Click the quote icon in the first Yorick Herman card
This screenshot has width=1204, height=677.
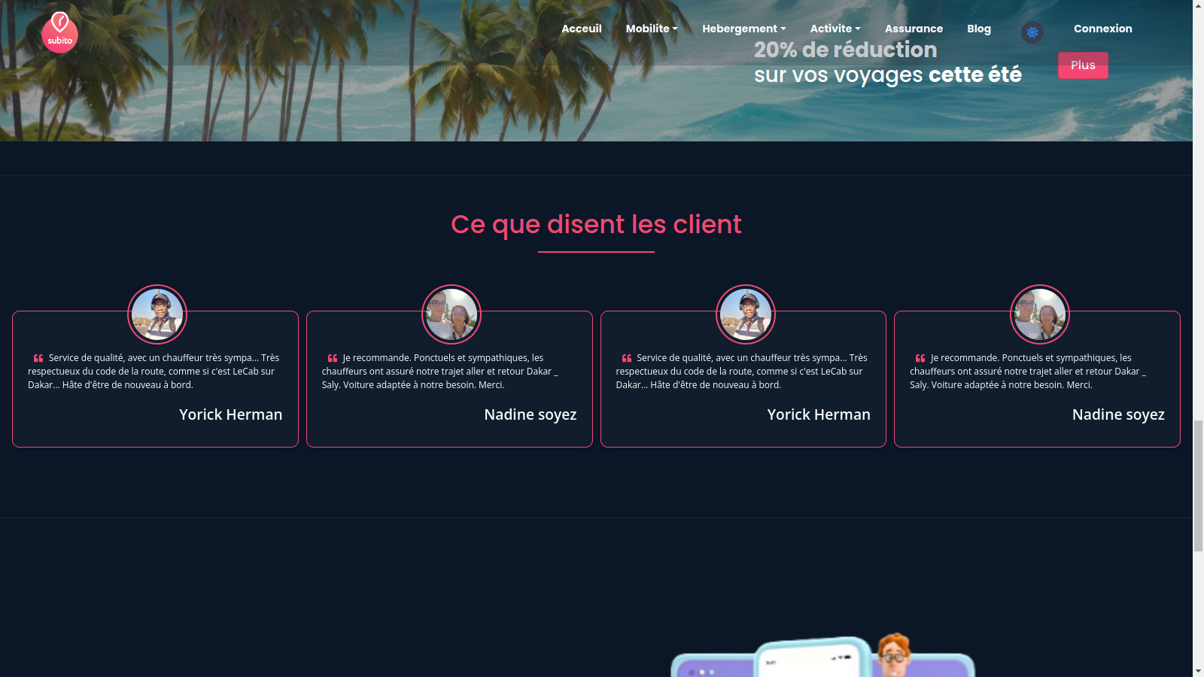38,358
